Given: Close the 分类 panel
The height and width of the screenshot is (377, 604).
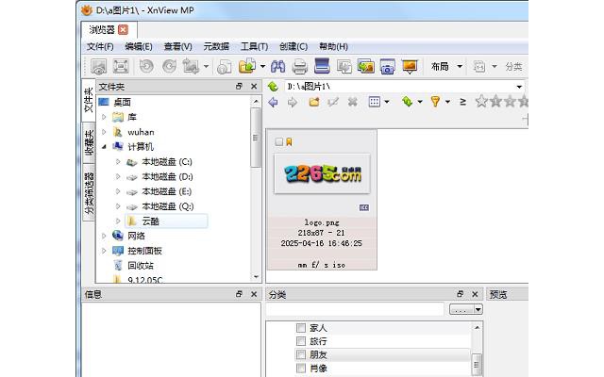Looking at the screenshot, I should click(475, 294).
